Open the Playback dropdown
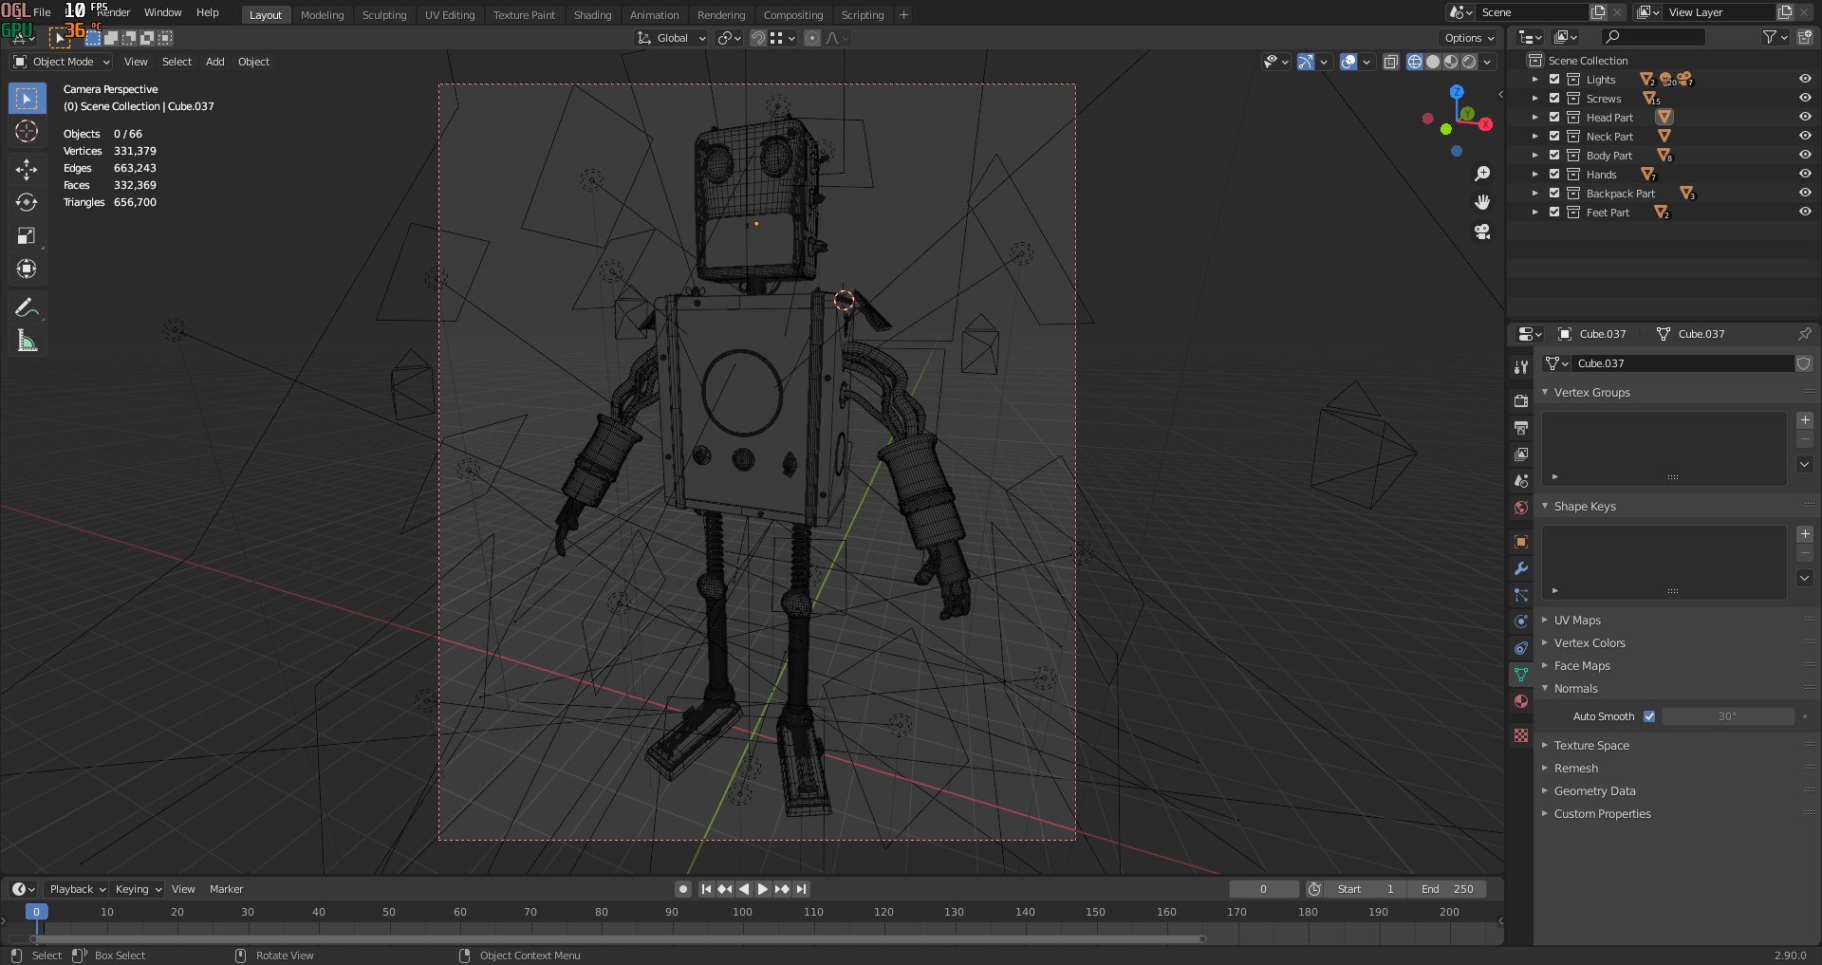 77,889
